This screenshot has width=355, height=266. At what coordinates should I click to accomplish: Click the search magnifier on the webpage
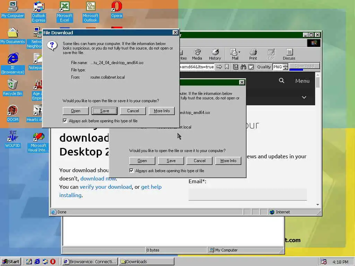pos(282,80)
